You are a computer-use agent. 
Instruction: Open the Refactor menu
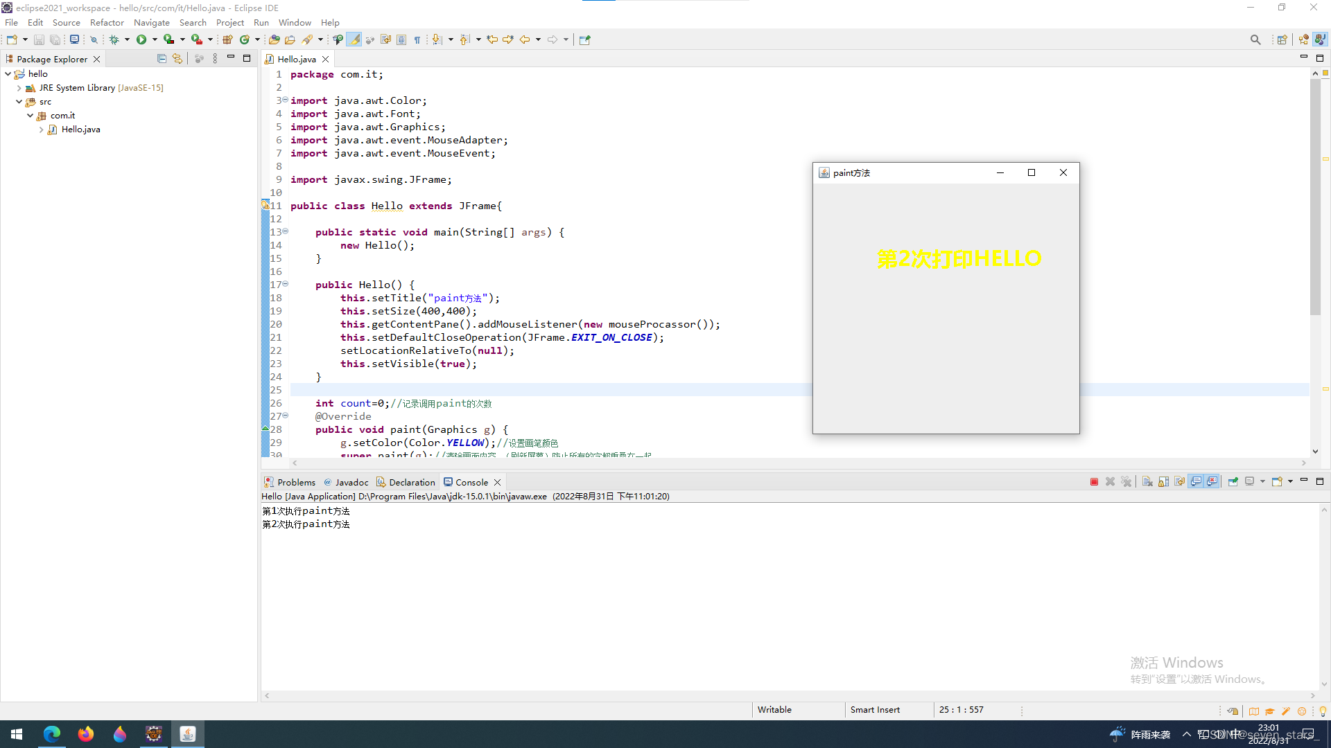(x=107, y=23)
